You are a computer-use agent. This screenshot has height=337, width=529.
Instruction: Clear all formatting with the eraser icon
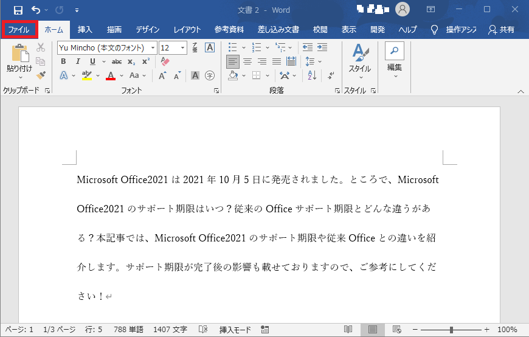point(165,61)
